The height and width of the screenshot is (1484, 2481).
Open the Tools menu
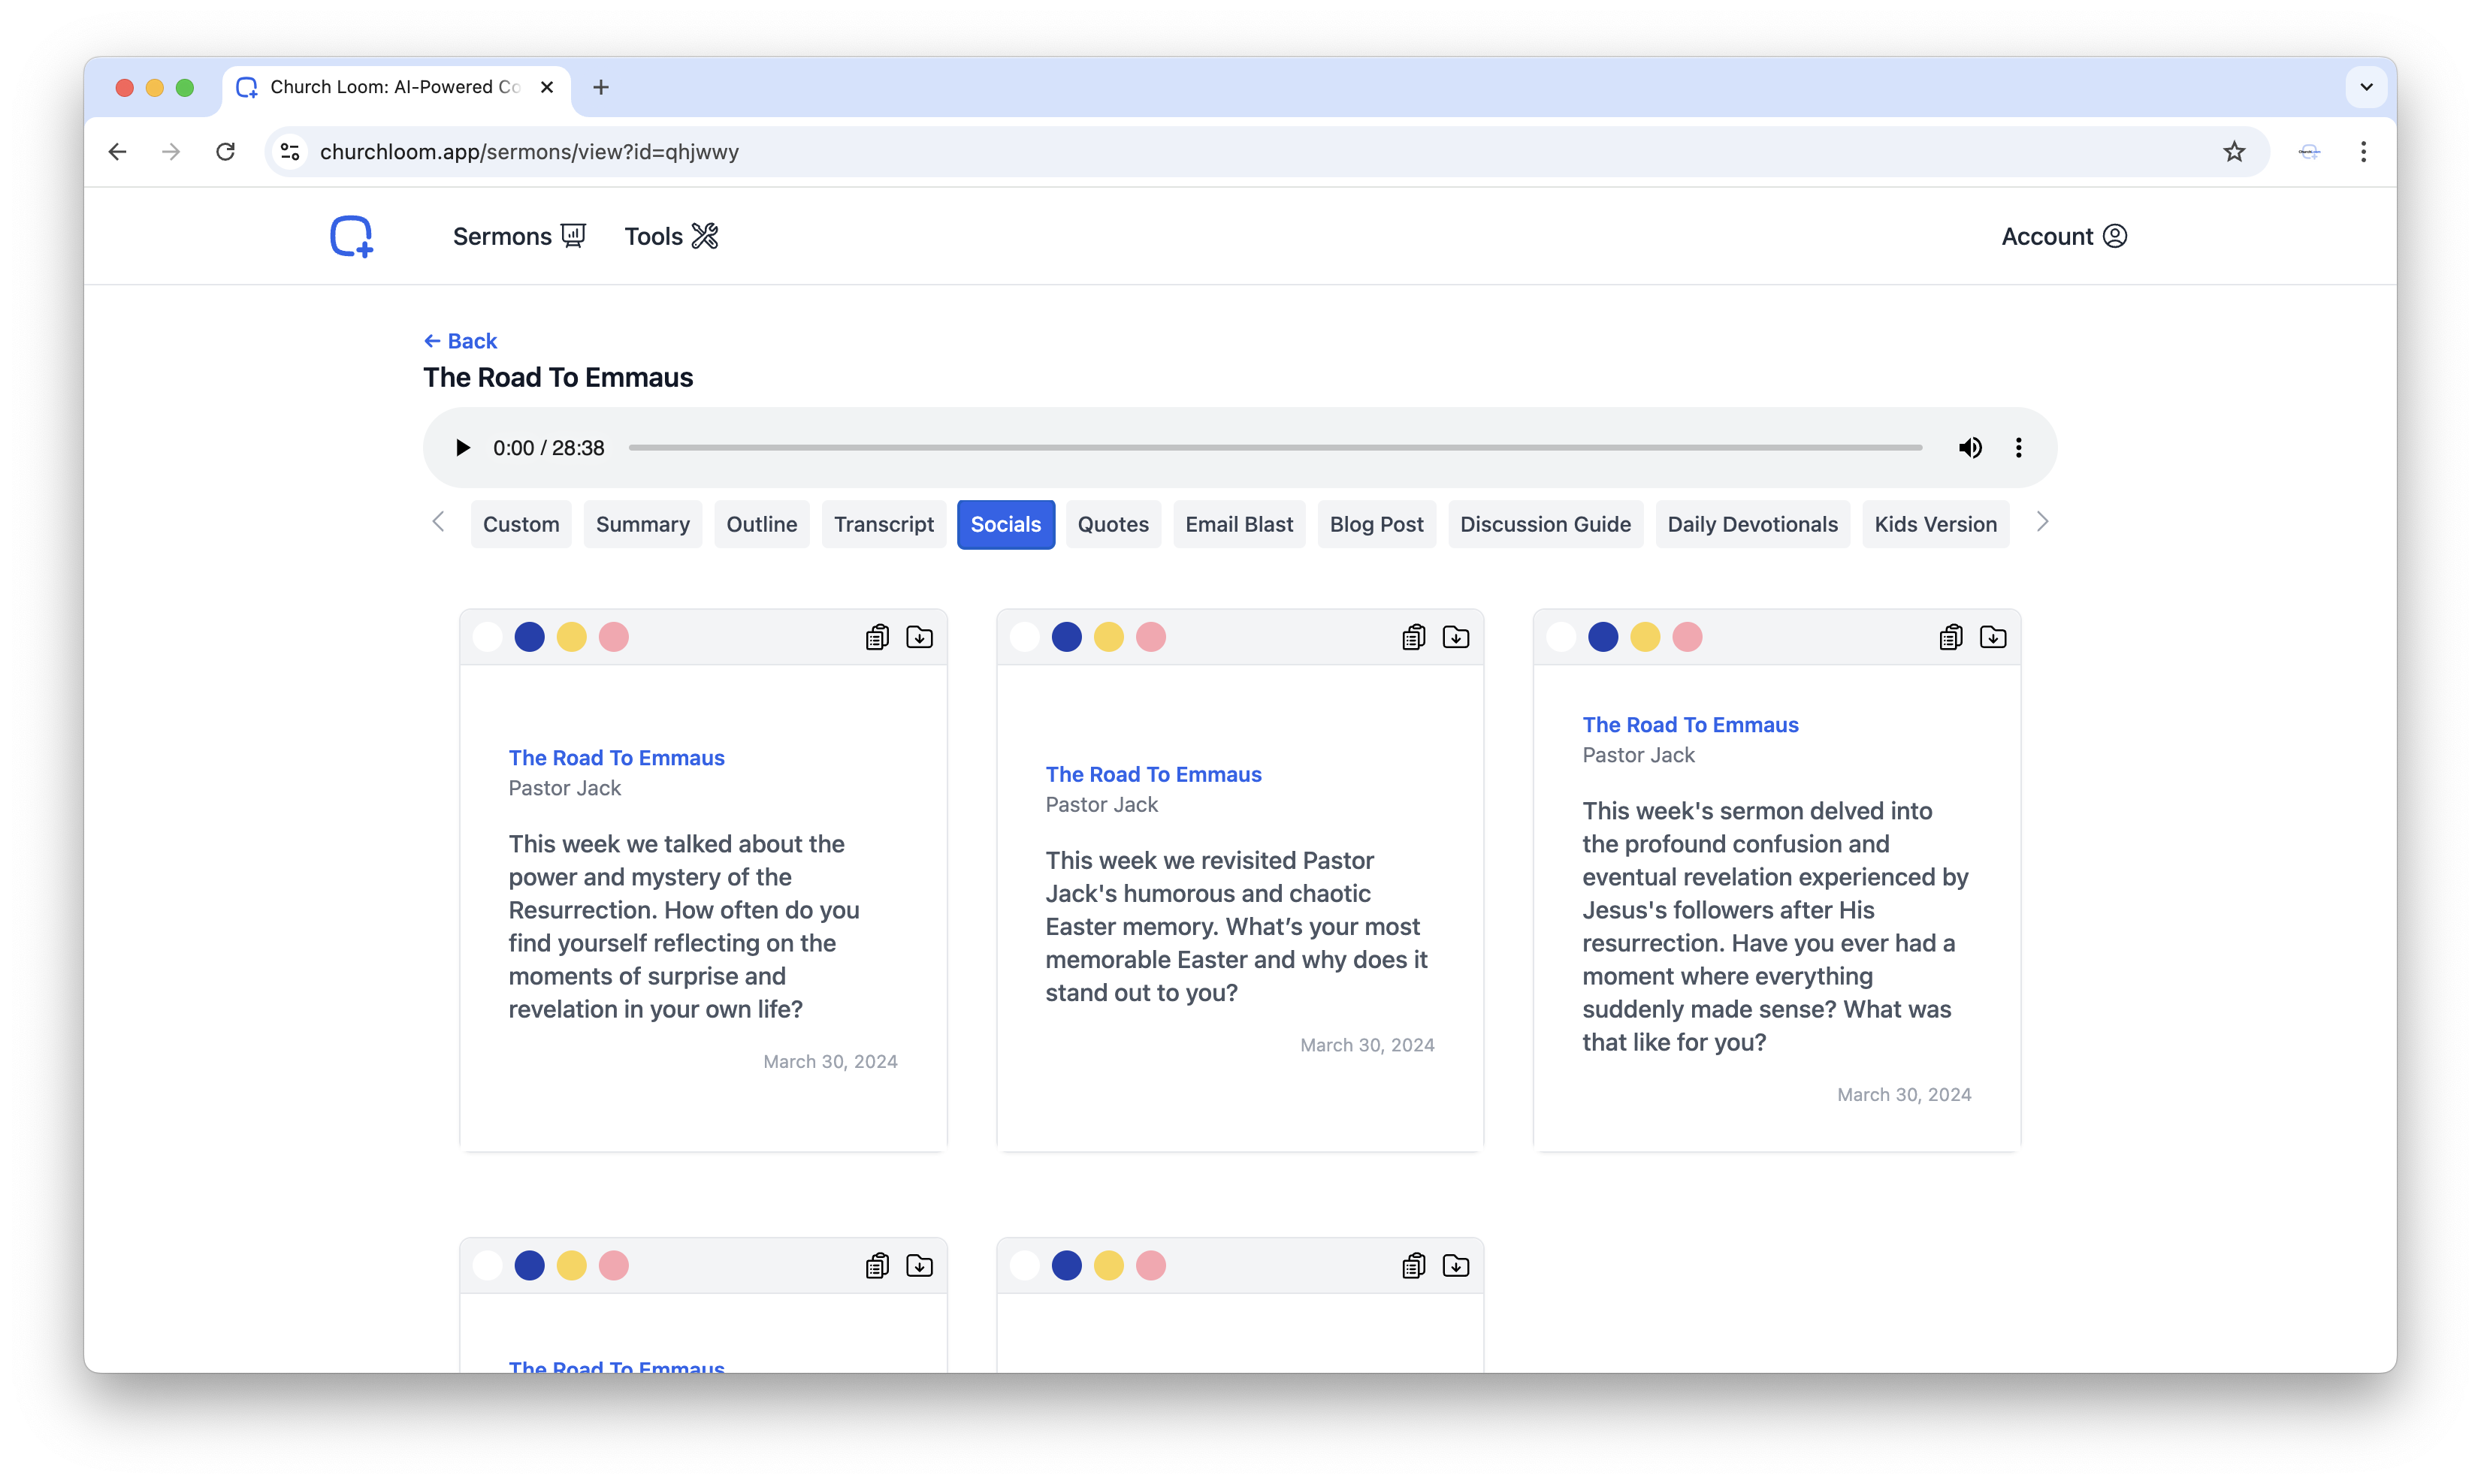(671, 236)
